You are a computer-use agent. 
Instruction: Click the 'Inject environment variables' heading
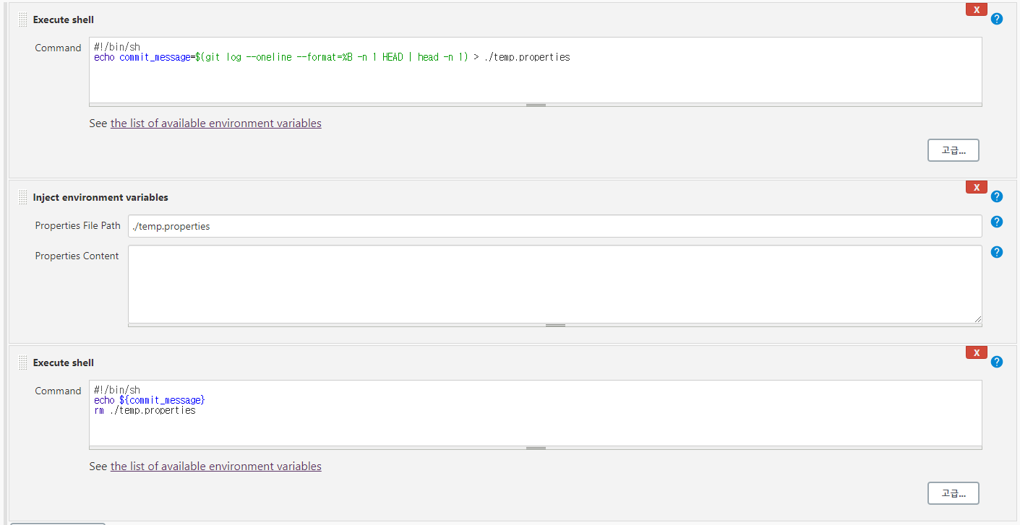coord(100,197)
